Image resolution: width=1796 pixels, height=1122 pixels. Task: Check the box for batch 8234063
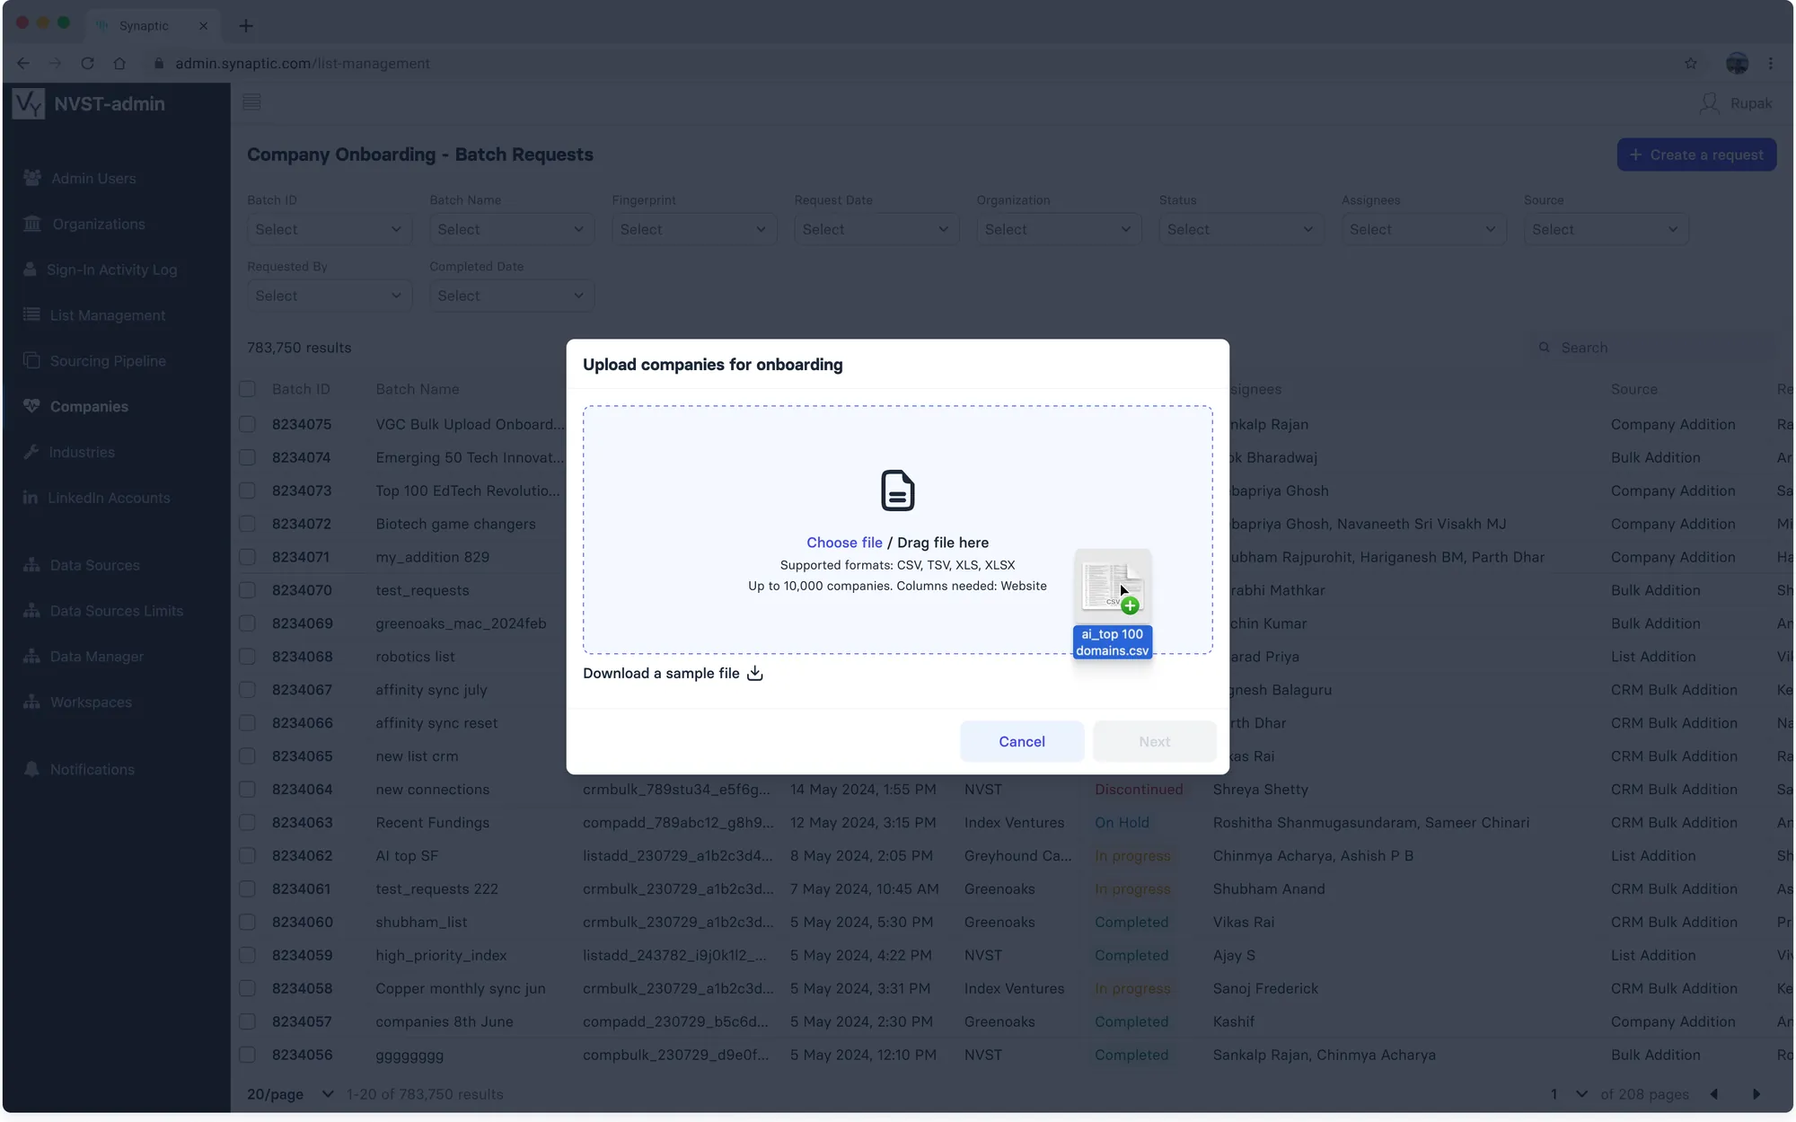click(247, 823)
